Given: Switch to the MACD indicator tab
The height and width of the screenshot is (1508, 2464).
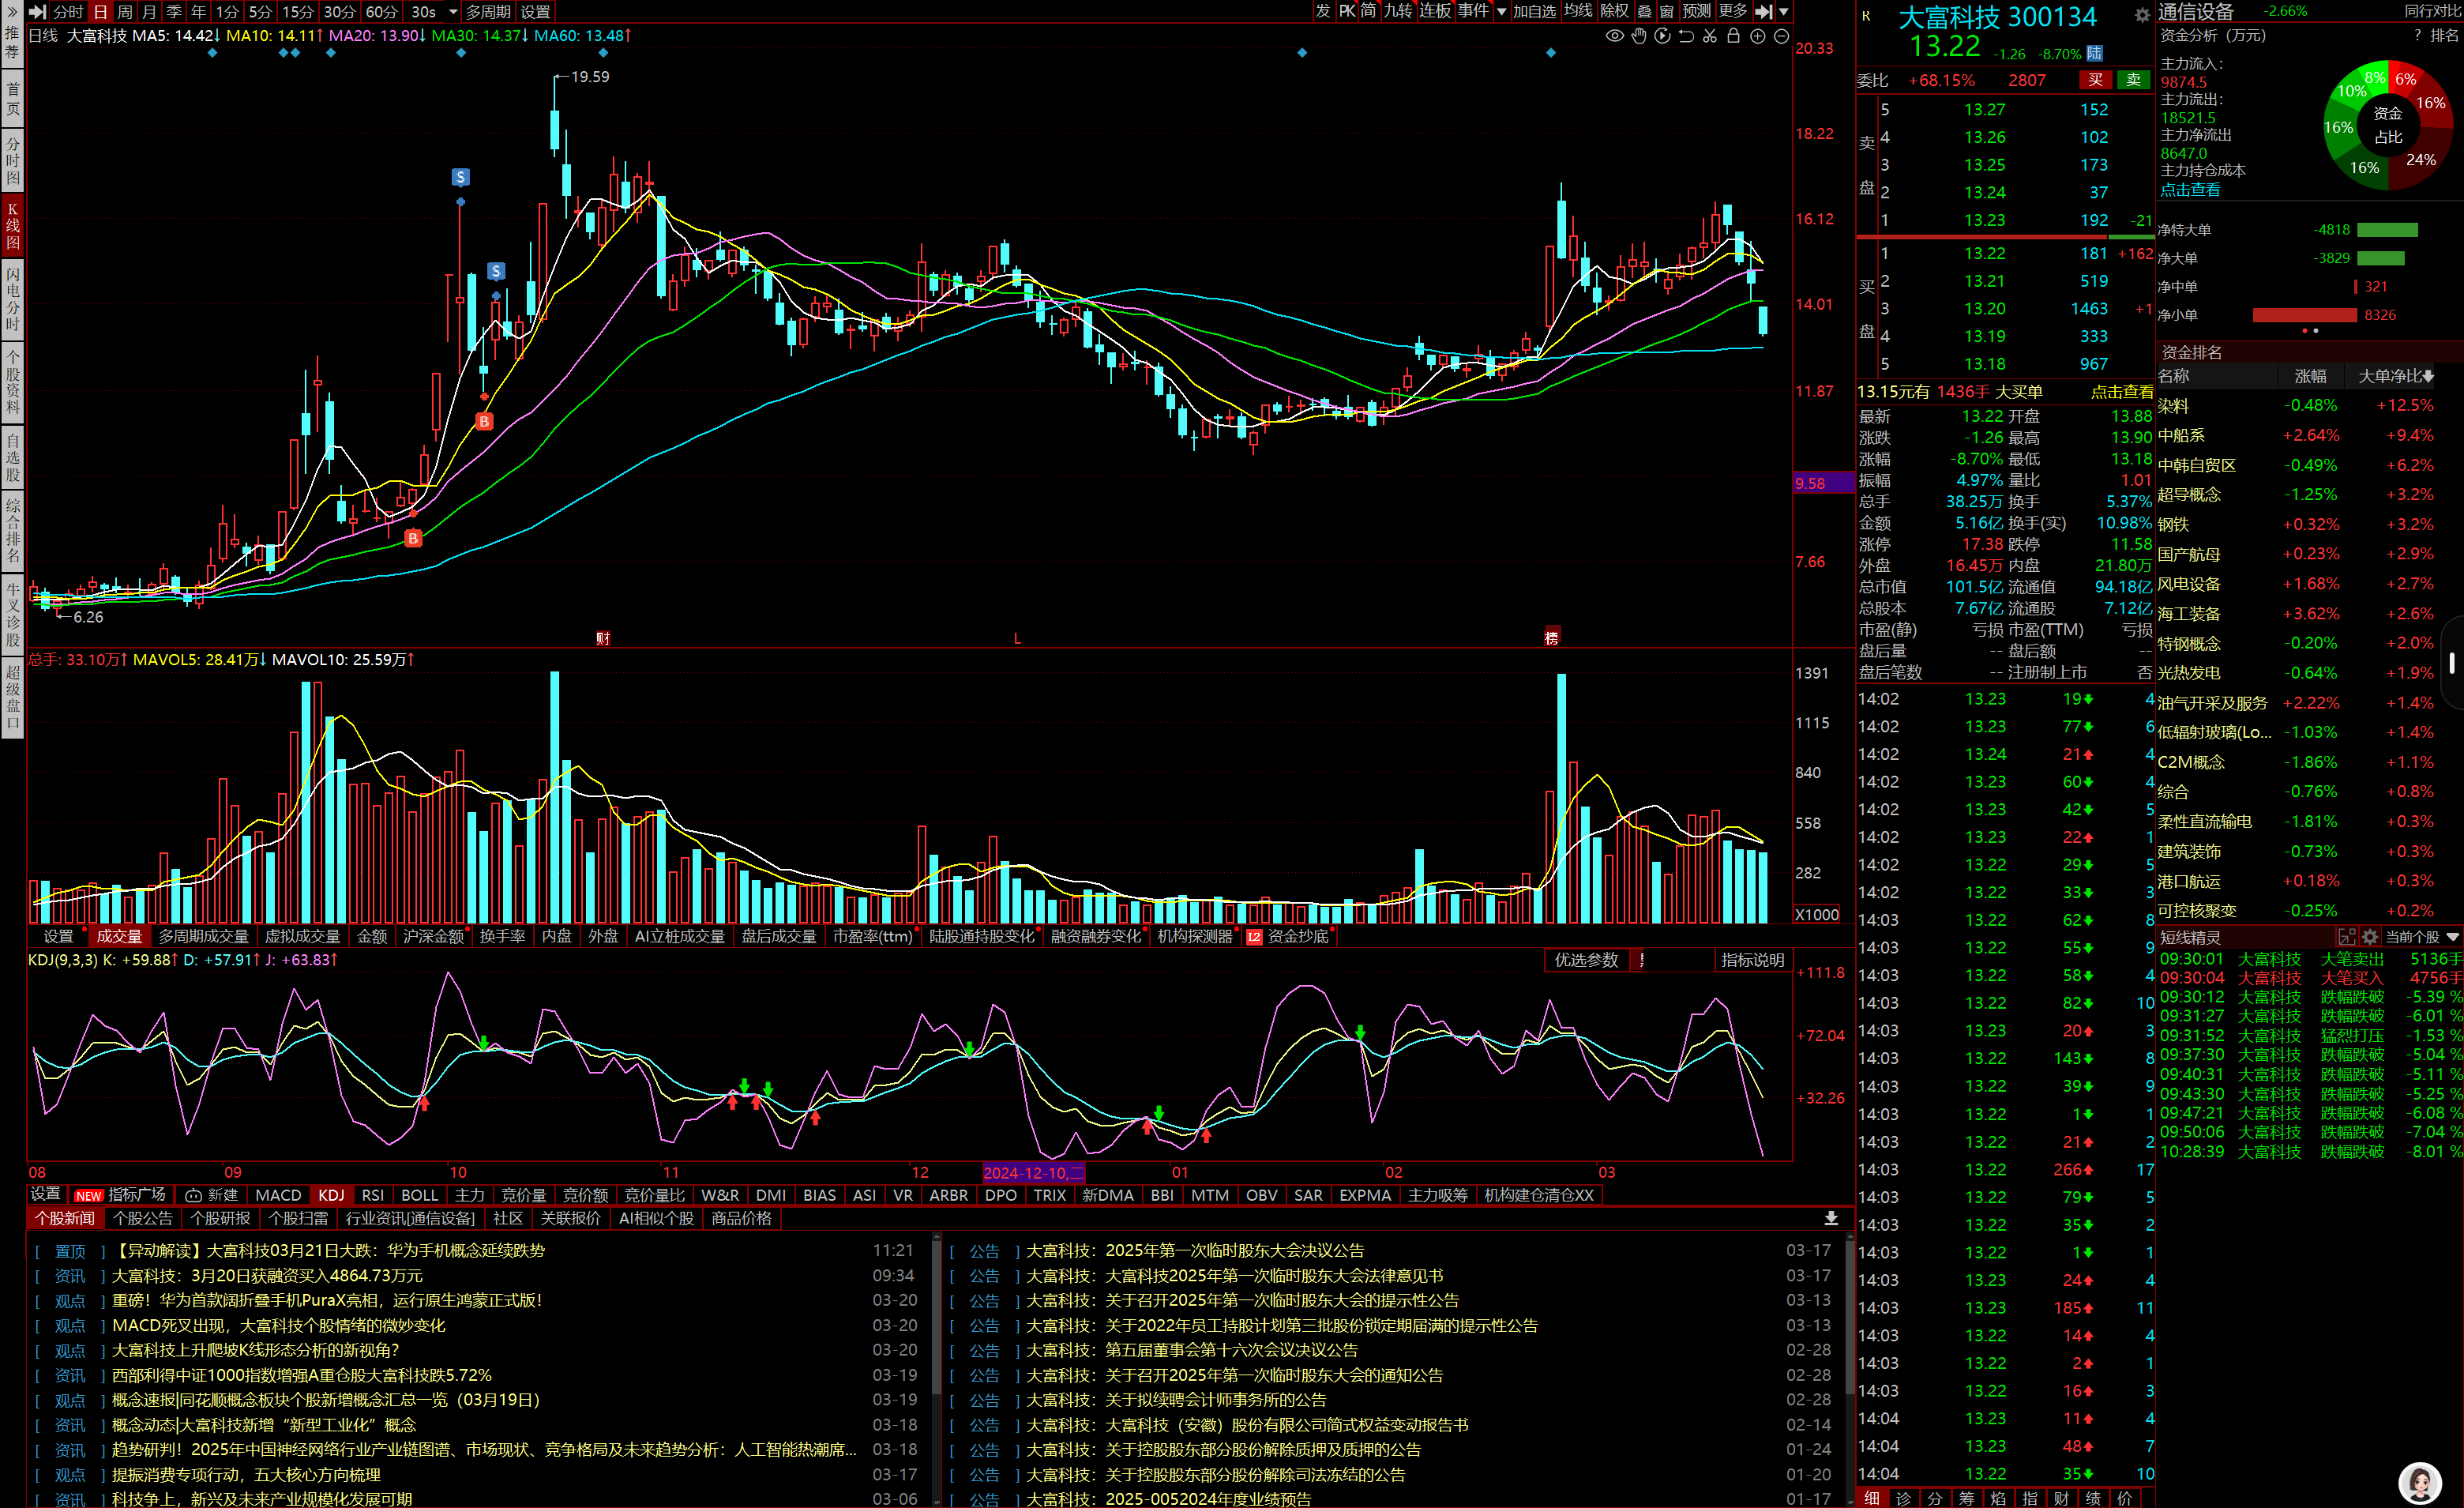Looking at the screenshot, I should coord(278,1195).
